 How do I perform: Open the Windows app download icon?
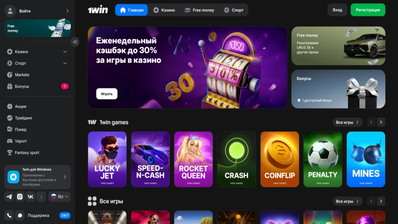pos(13,177)
